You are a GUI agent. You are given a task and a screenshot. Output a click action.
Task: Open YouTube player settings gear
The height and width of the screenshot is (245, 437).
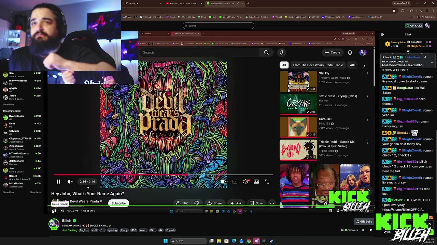245,182
